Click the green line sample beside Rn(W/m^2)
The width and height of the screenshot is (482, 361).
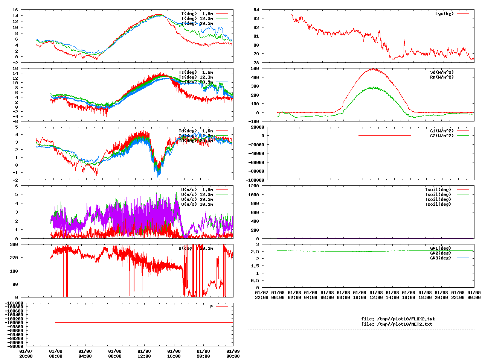coord(463,77)
